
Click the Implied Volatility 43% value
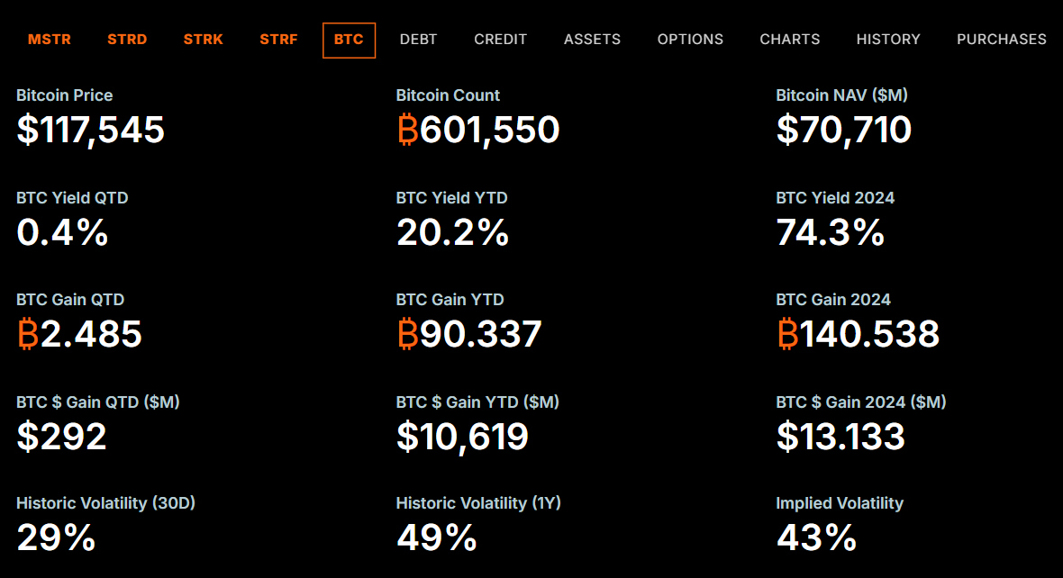click(x=816, y=538)
